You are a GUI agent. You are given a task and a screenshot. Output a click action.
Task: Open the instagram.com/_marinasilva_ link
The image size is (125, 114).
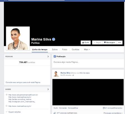click(x=22, y=102)
